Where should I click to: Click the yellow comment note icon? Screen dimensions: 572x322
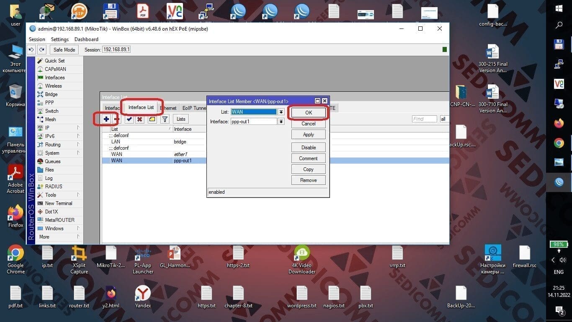pyautogui.click(x=152, y=119)
